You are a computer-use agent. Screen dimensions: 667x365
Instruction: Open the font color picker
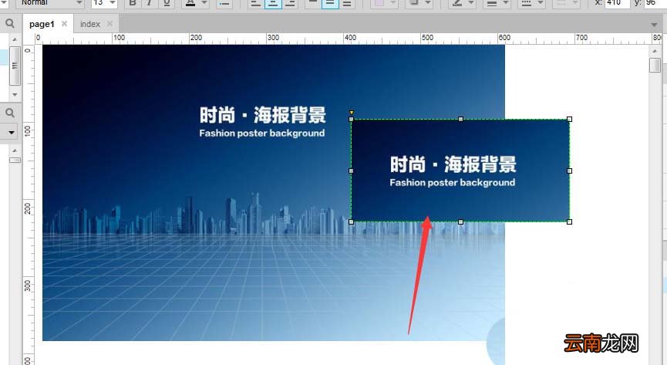pos(190,3)
